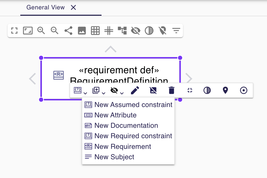Switch to the General View tab
Image resolution: width=267 pixels, height=178 pixels.
46,7
